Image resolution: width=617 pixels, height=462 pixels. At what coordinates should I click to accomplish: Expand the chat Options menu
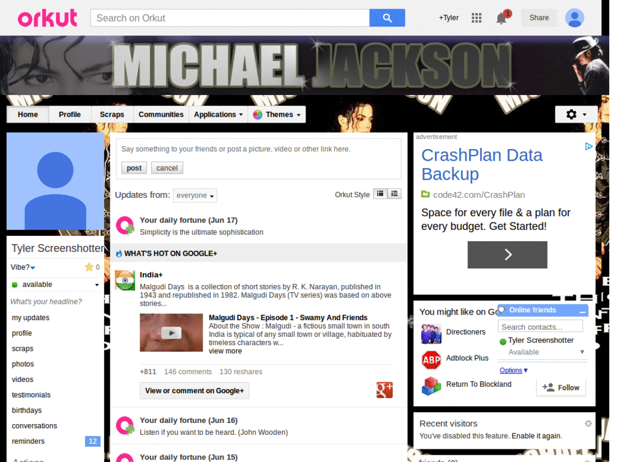[x=513, y=370]
